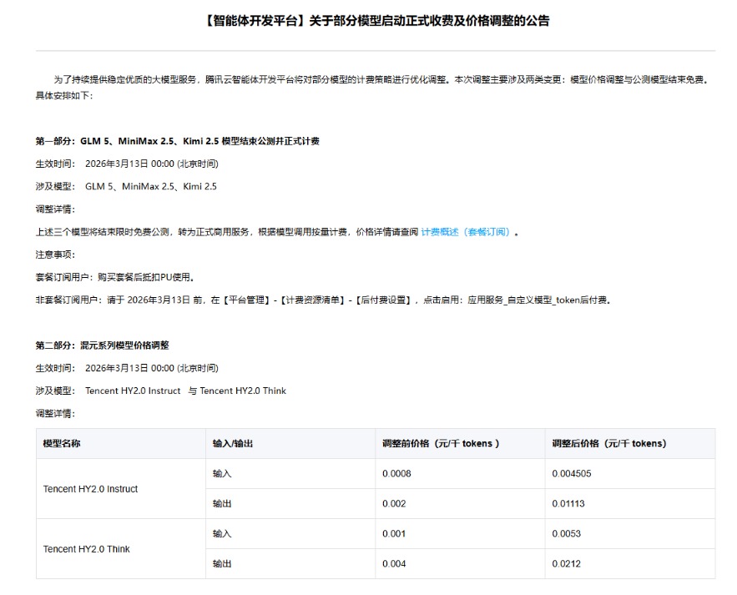Screen dimensions: 737x595
Task: Click the 第一部分 section heading
Action: [177, 141]
